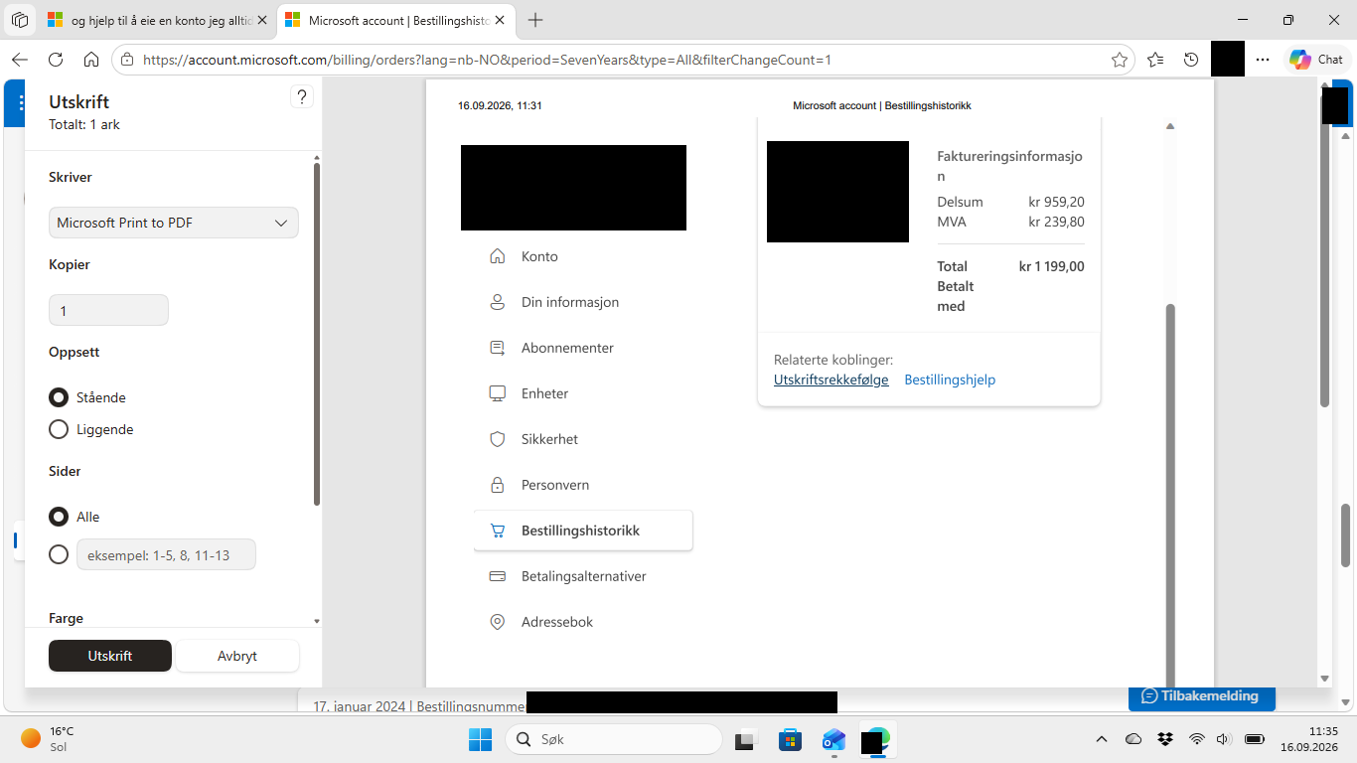Click the Kopier copies number field
The height and width of the screenshot is (763, 1357).
[x=108, y=310]
